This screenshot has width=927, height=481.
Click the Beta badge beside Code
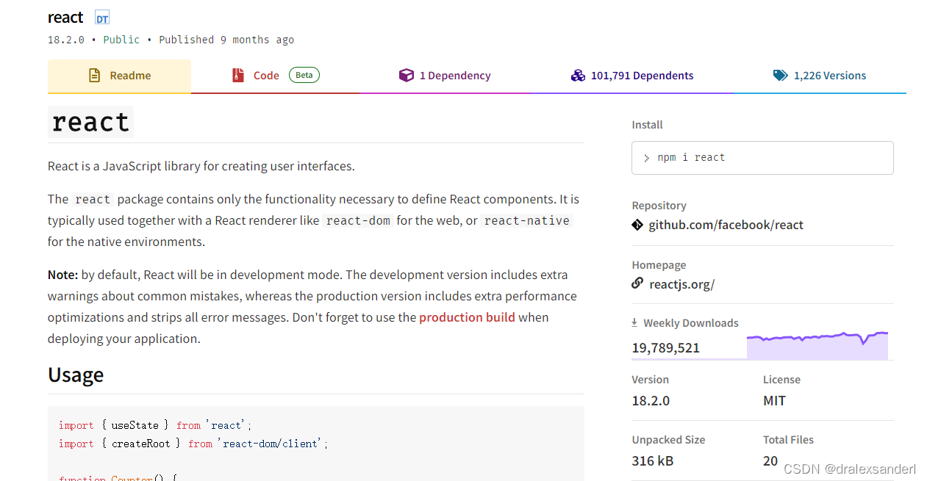click(304, 75)
